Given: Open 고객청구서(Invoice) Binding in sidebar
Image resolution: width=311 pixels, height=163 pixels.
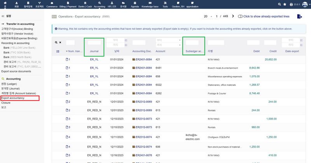Looking at the screenshot, I should [x=17, y=29].
